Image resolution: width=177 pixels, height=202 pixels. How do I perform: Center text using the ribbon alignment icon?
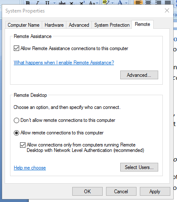(x=148, y=3)
